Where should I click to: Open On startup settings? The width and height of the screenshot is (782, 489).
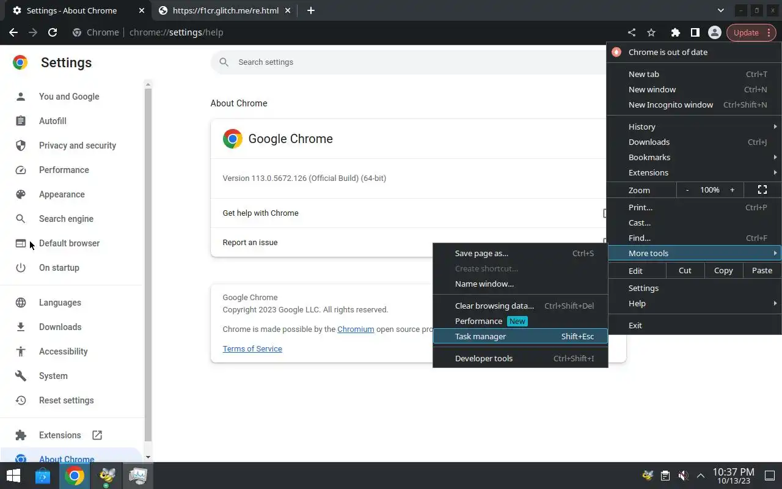59,268
